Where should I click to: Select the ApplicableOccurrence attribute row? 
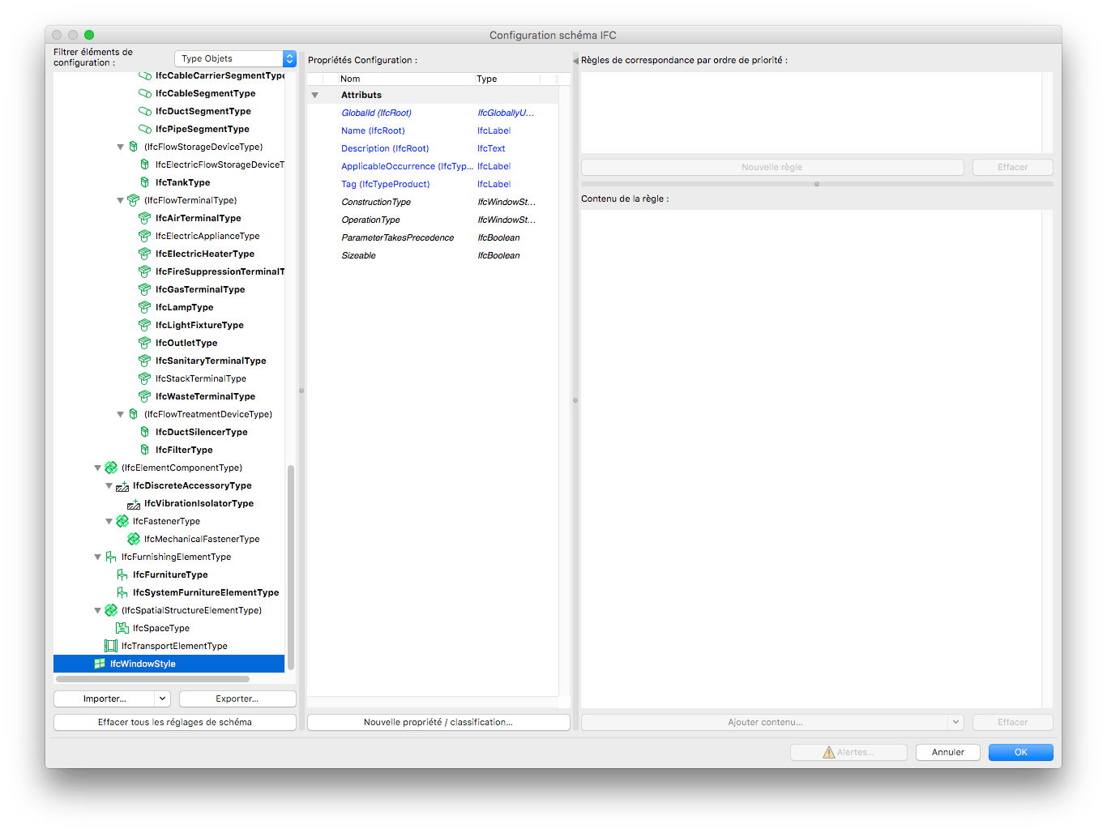(434, 166)
